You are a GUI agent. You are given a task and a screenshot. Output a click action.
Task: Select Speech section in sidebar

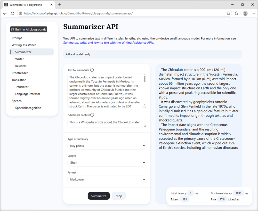click(x=17, y=101)
